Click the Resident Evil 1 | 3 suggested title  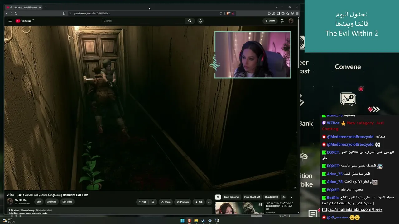click(x=279, y=206)
